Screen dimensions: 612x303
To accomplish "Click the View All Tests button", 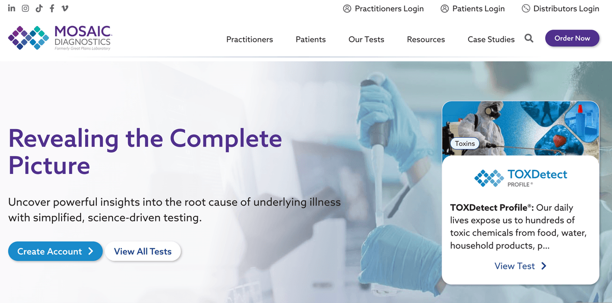I will click(143, 251).
